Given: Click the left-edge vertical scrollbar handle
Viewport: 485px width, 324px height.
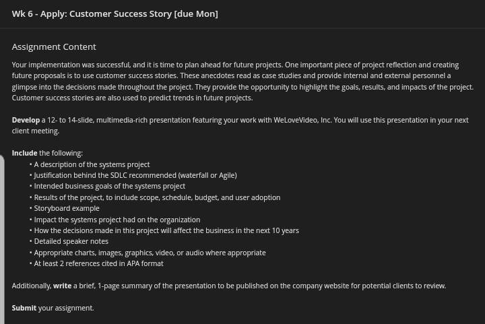Looking at the screenshot, I should 2,240.
